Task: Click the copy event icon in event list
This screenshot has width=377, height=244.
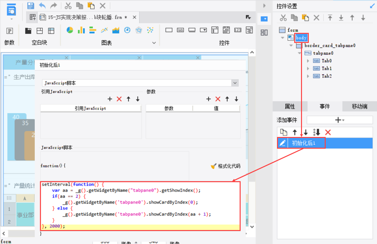Action: (x=284, y=132)
